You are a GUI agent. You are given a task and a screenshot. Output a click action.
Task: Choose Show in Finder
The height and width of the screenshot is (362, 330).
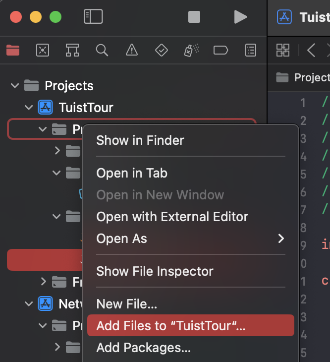[x=191, y=140]
